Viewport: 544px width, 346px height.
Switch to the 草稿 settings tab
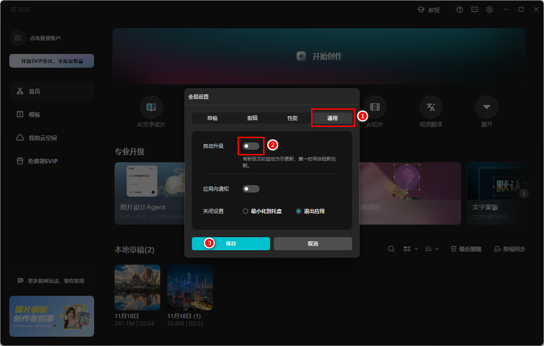click(212, 118)
